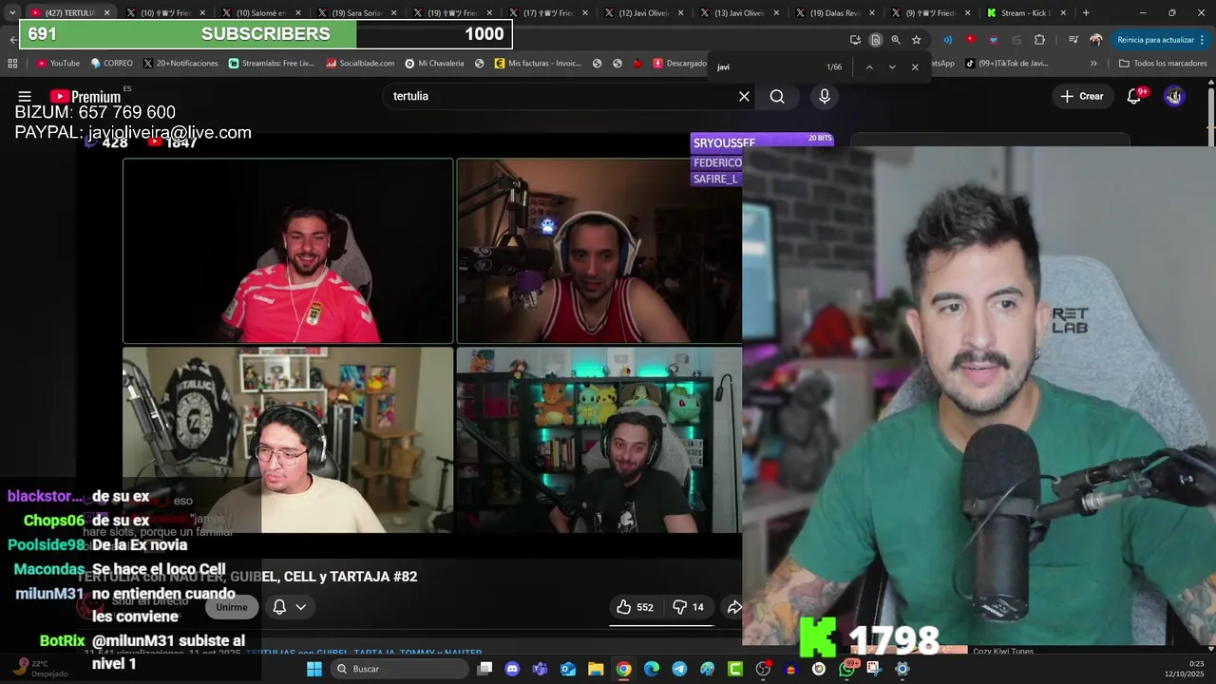Click the YouTube Premium logo

pyautogui.click(x=85, y=96)
